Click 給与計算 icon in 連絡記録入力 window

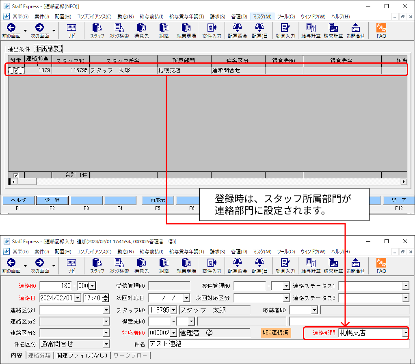point(311,266)
